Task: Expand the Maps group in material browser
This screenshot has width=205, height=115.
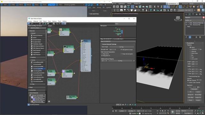Action: [x=29, y=87]
